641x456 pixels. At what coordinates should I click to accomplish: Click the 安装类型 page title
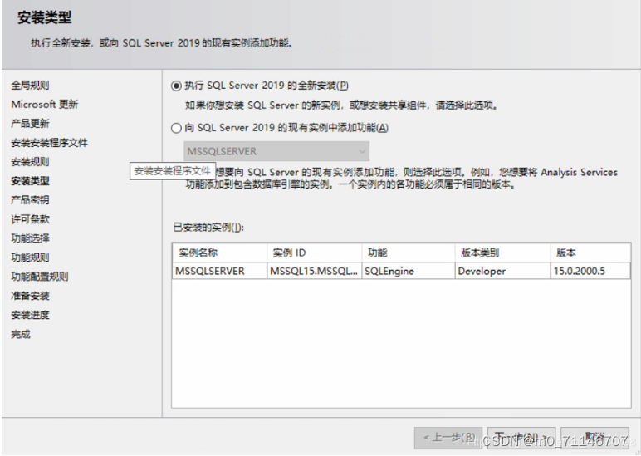pos(45,17)
